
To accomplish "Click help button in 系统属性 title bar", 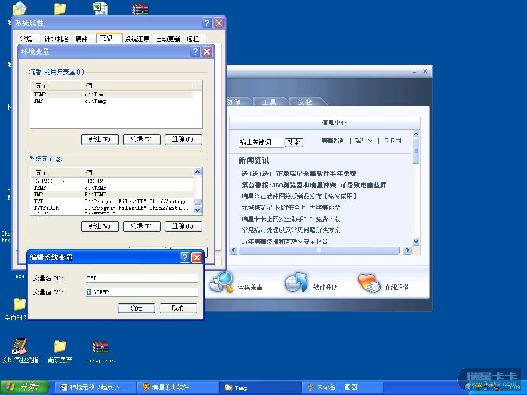I will tap(207, 23).
